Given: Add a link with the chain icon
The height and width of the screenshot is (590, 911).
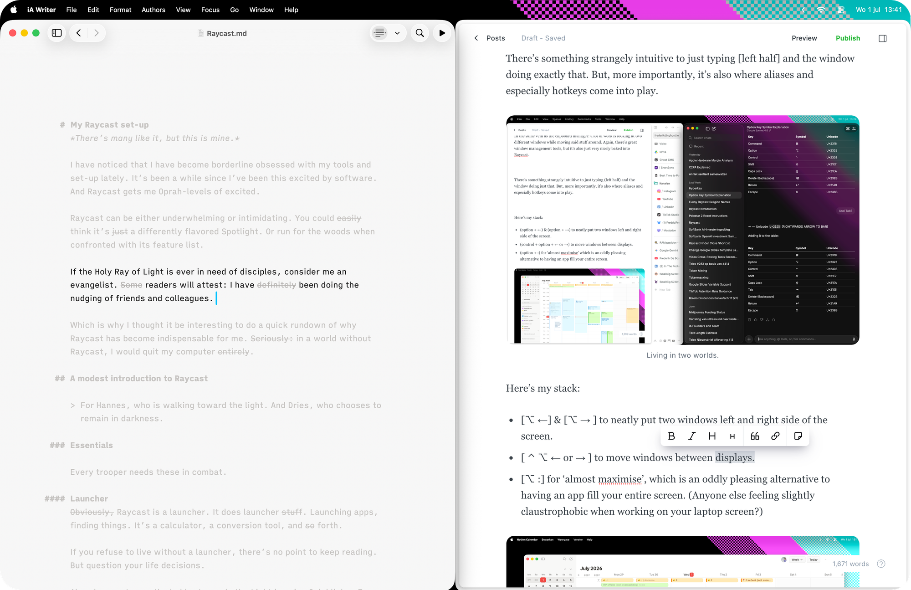Looking at the screenshot, I should click(x=775, y=436).
